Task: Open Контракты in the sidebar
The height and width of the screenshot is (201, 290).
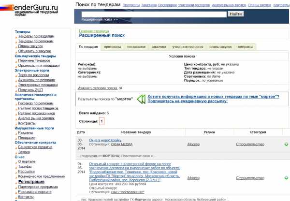Action: click(27, 123)
